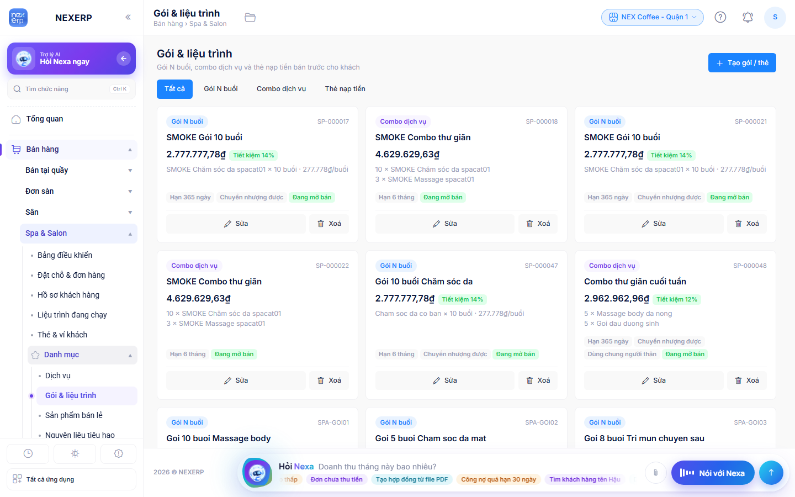Switch to the Combo dịch vụ tab
The image size is (795, 497).
tap(281, 89)
